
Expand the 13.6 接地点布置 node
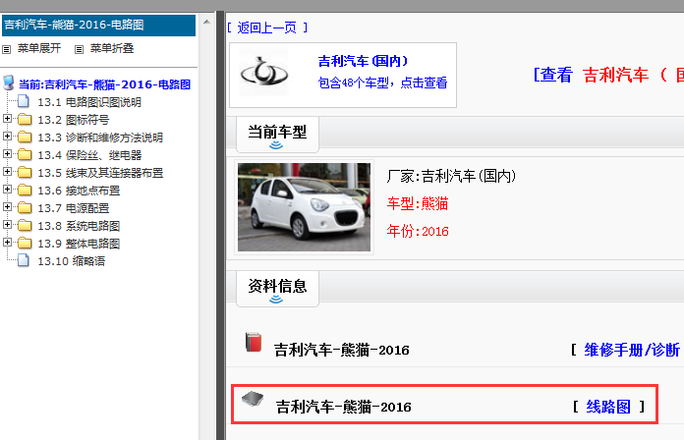[7, 190]
